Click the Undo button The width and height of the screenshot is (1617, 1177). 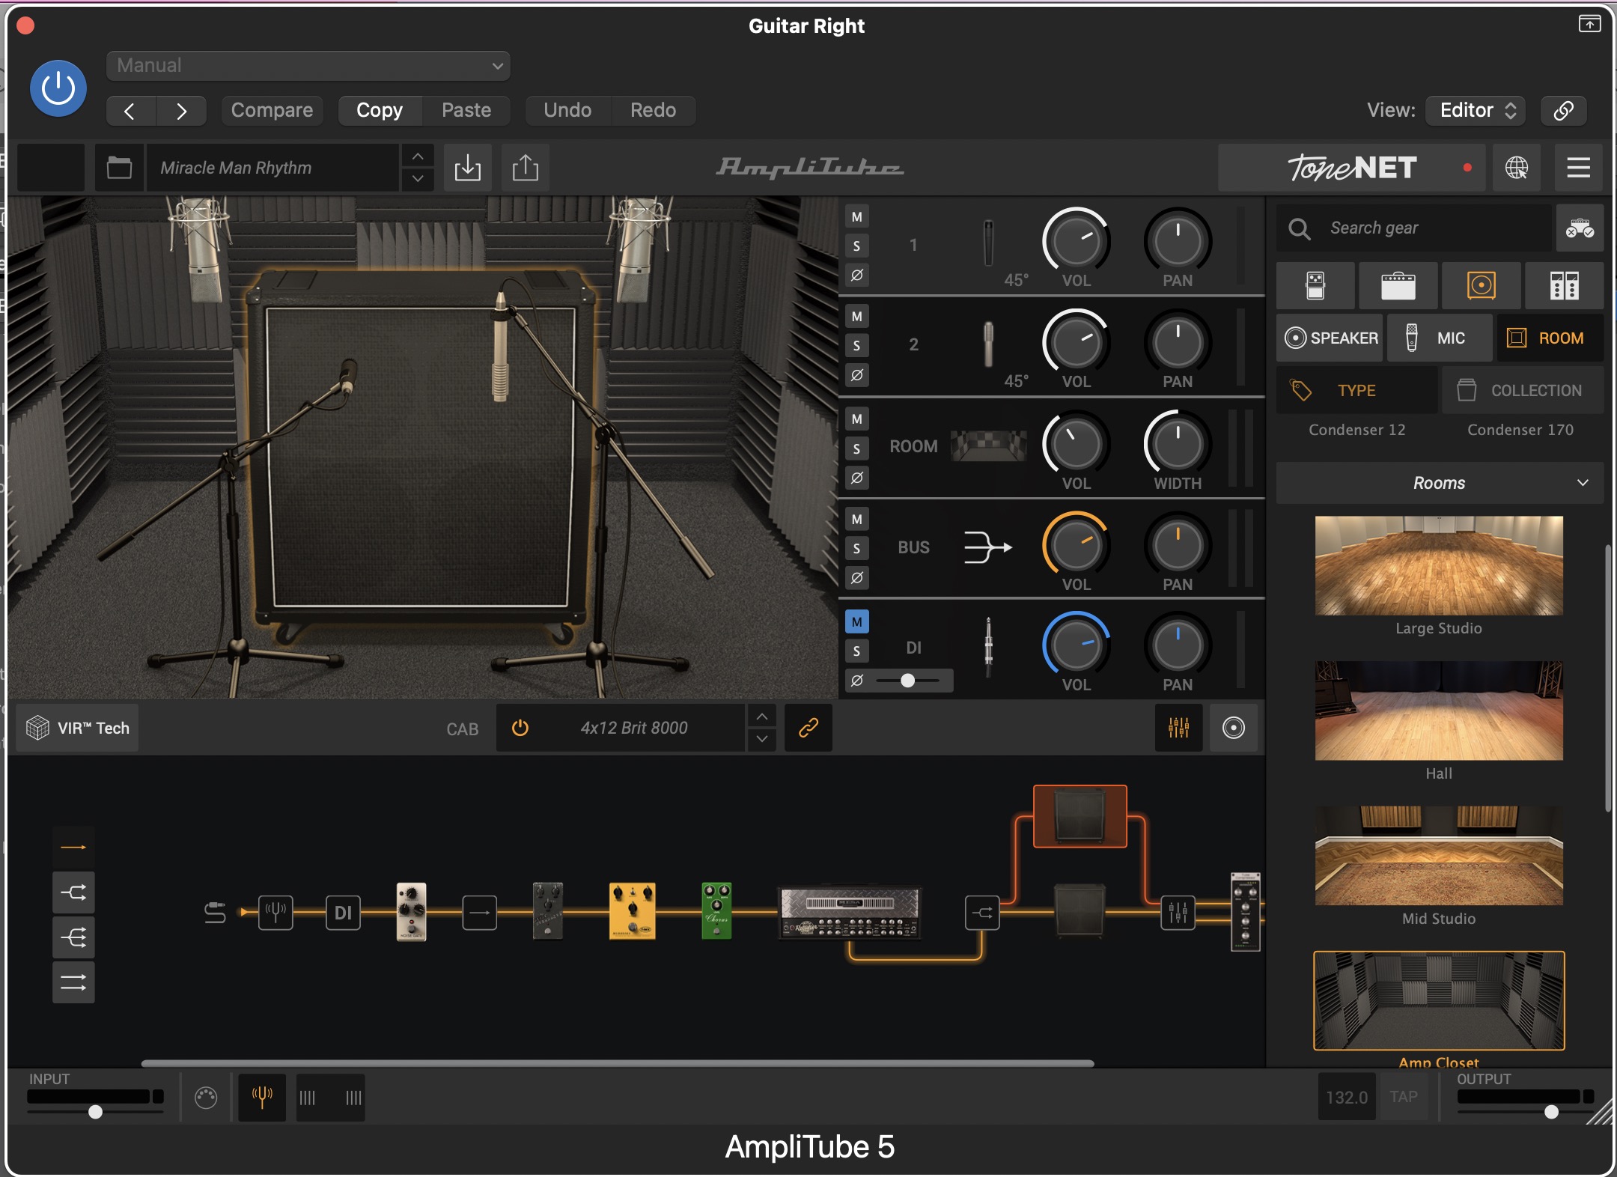click(x=567, y=111)
